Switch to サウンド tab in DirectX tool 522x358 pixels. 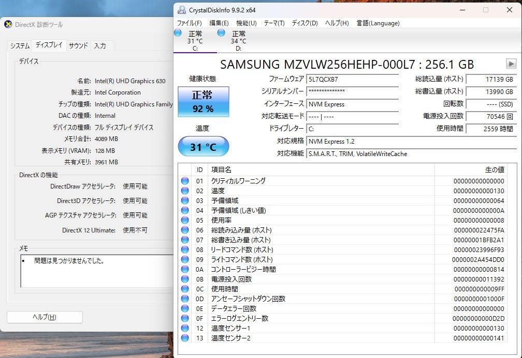(x=78, y=46)
